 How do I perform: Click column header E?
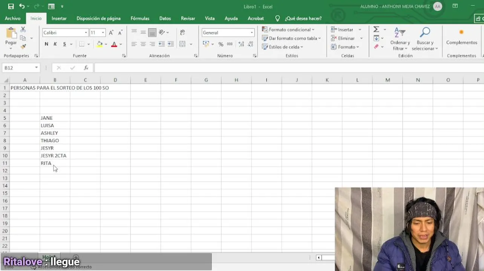click(146, 80)
